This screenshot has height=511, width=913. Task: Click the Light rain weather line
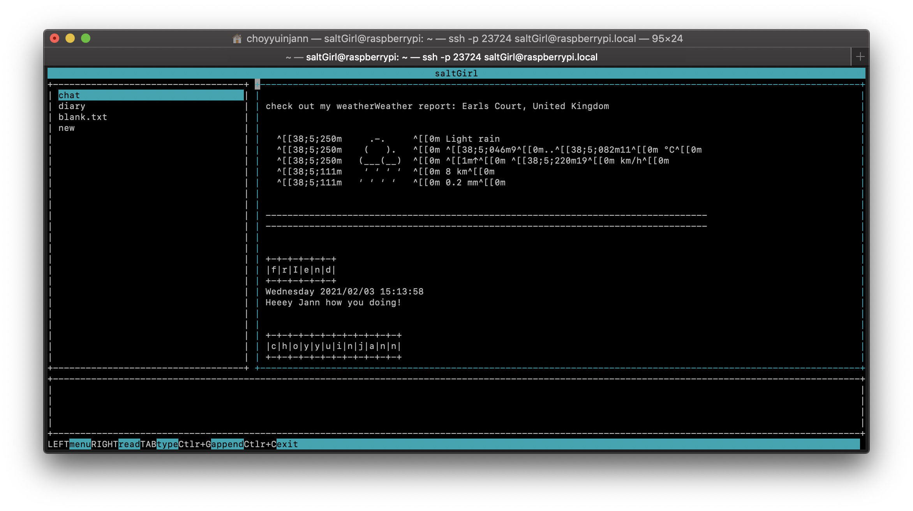pyautogui.click(x=472, y=139)
